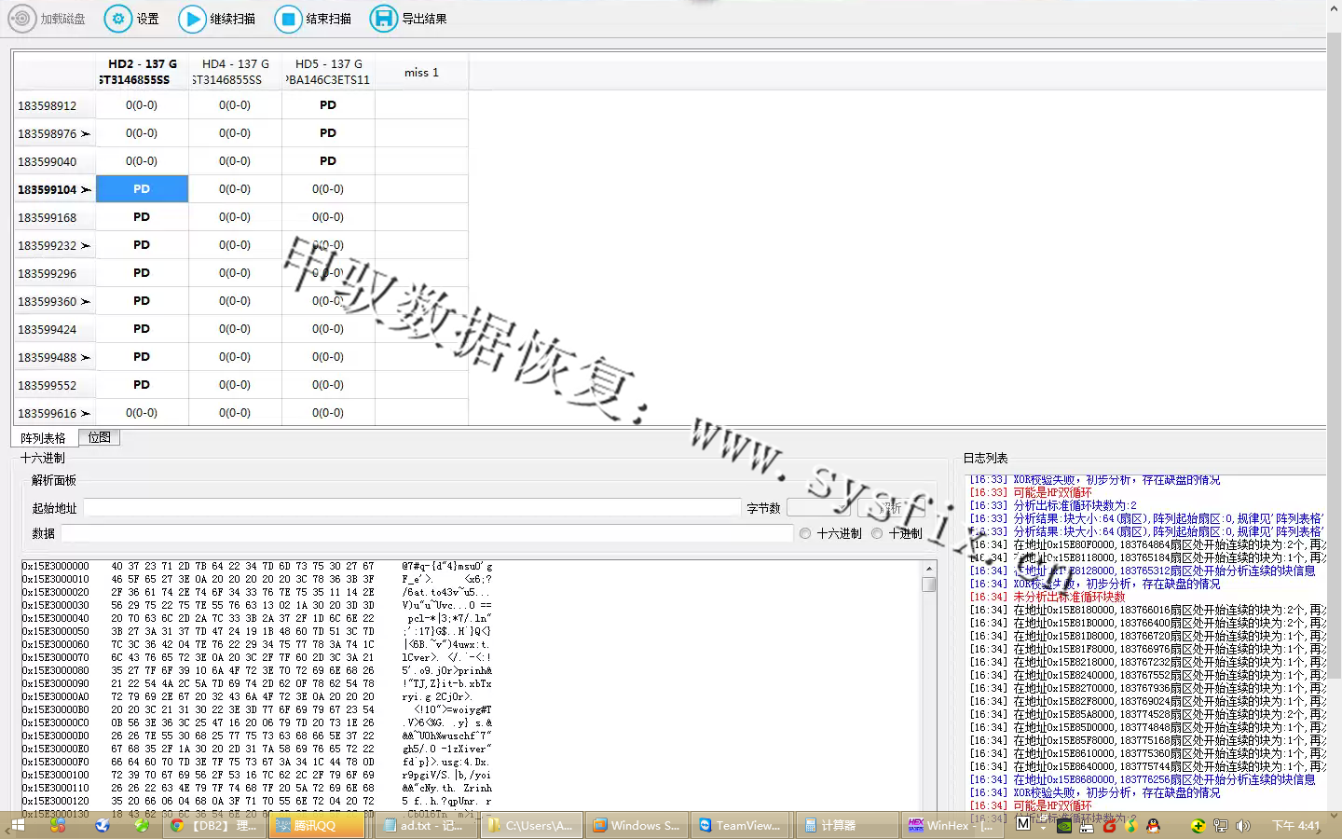The image size is (1342, 839).
Task: Switch to TeamViewer in taskbar
Action: coord(741,825)
